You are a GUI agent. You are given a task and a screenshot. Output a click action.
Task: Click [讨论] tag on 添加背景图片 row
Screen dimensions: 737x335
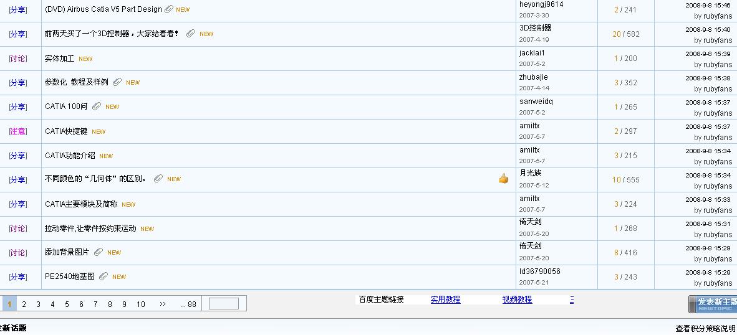pyautogui.click(x=18, y=253)
